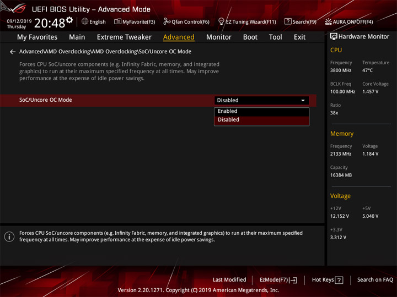Viewport: 397px width, 297px height.
Task: Click the CPU section heading
Action: coord(336,50)
